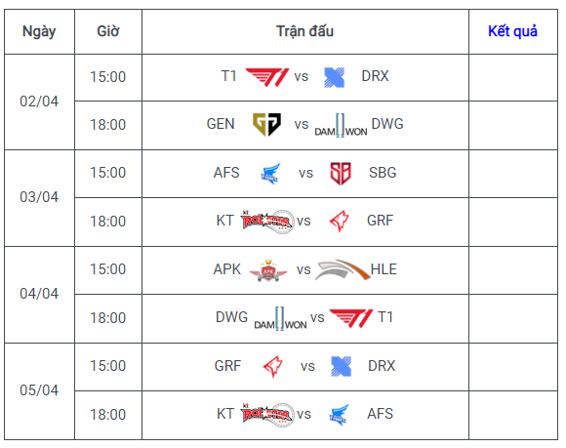
Task: Click the SANDBOX logo beside SBG
Action: point(341,174)
